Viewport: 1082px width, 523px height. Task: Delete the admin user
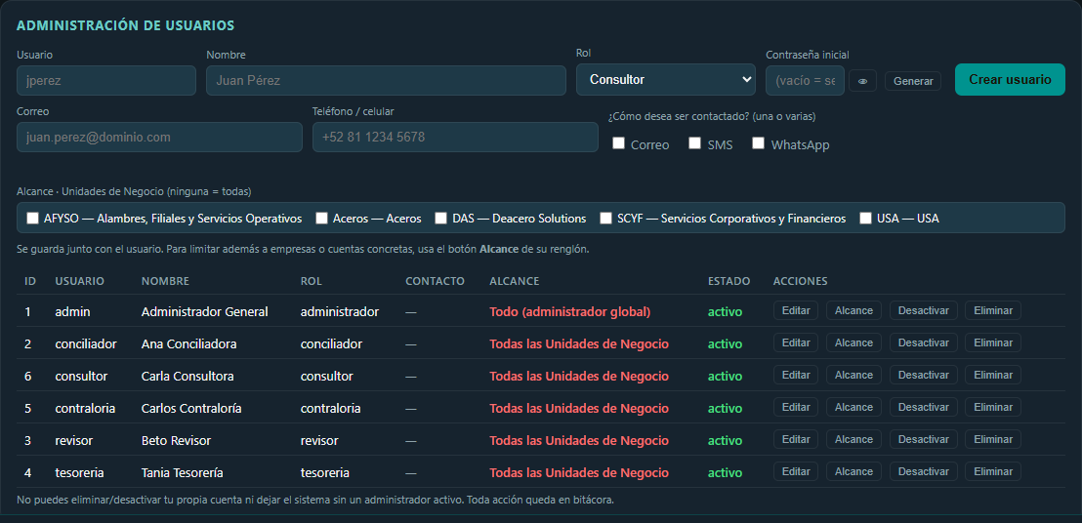pos(993,310)
